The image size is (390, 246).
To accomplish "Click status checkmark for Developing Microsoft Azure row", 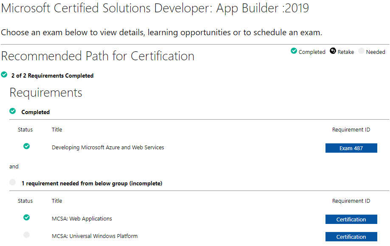I will pos(27,146).
